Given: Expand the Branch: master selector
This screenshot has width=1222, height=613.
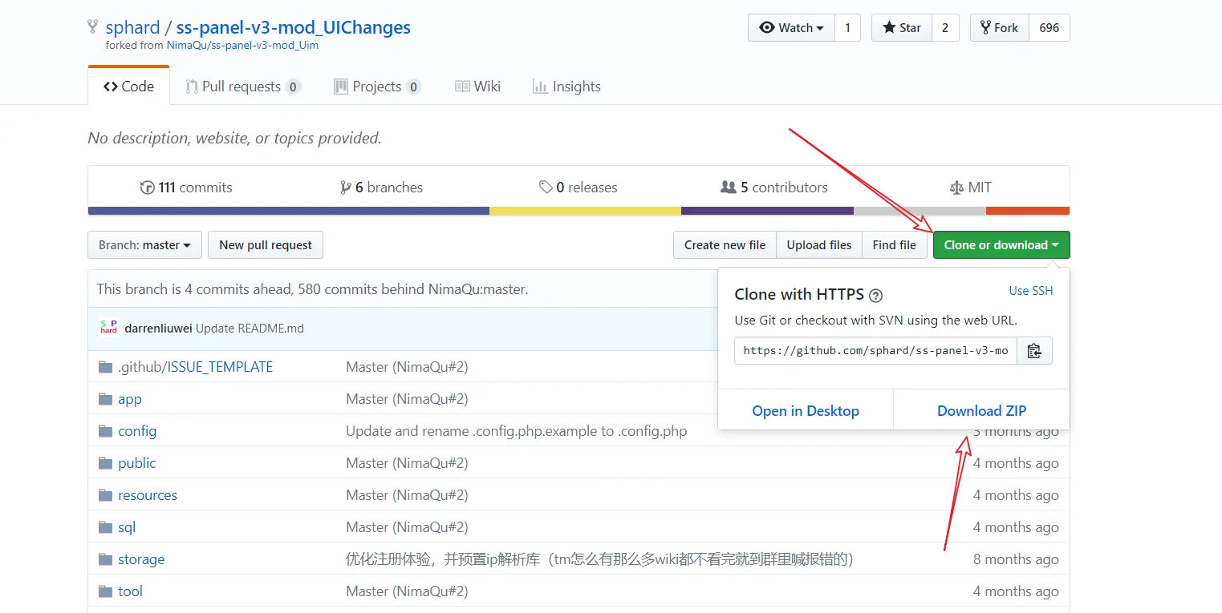Looking at the screenshot, I should 144,245.
